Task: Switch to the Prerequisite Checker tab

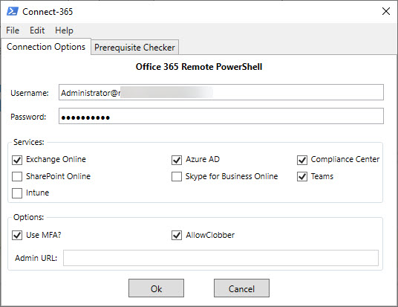Action: point(134,48)
